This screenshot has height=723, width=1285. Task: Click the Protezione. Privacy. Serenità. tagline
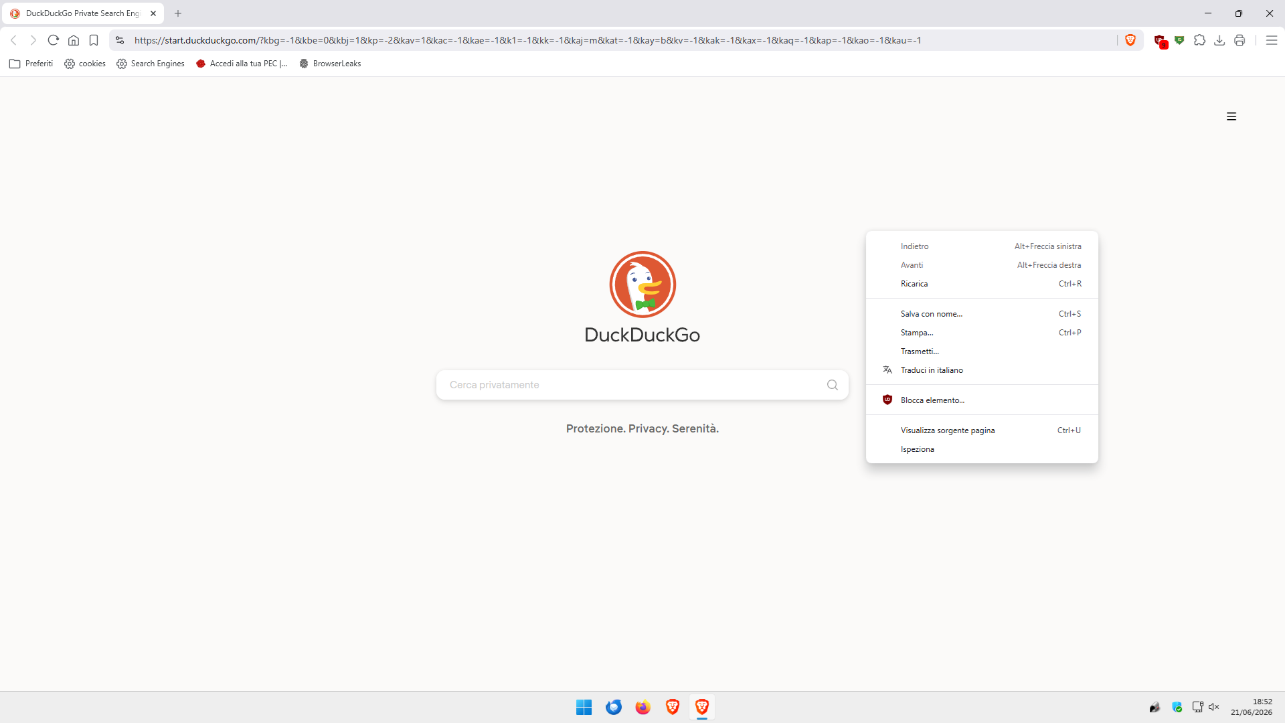(642, 428)
